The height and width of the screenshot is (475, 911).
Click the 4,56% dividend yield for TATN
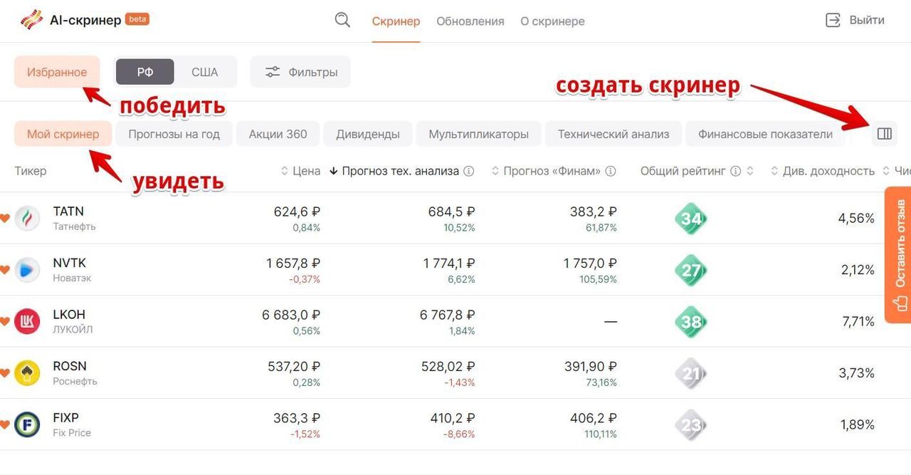pos(856,219)
